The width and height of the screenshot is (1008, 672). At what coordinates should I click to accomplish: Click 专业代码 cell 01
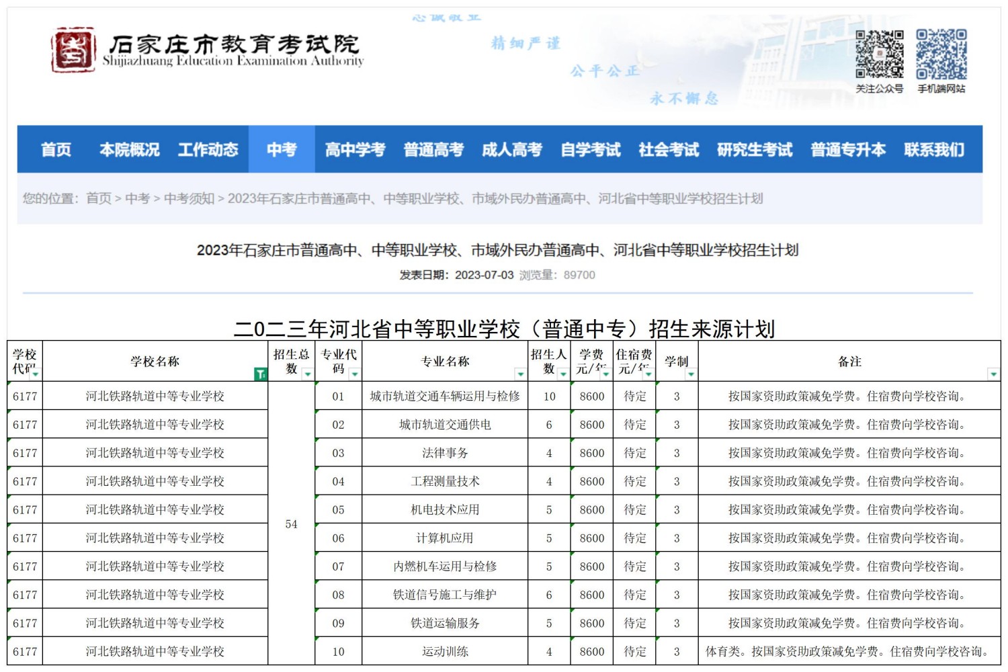[339, 396]
